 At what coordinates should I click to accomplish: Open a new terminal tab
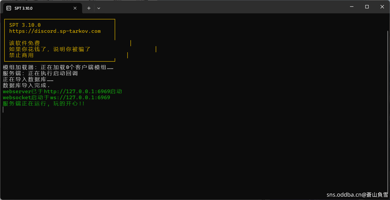(x=89, y=8)
